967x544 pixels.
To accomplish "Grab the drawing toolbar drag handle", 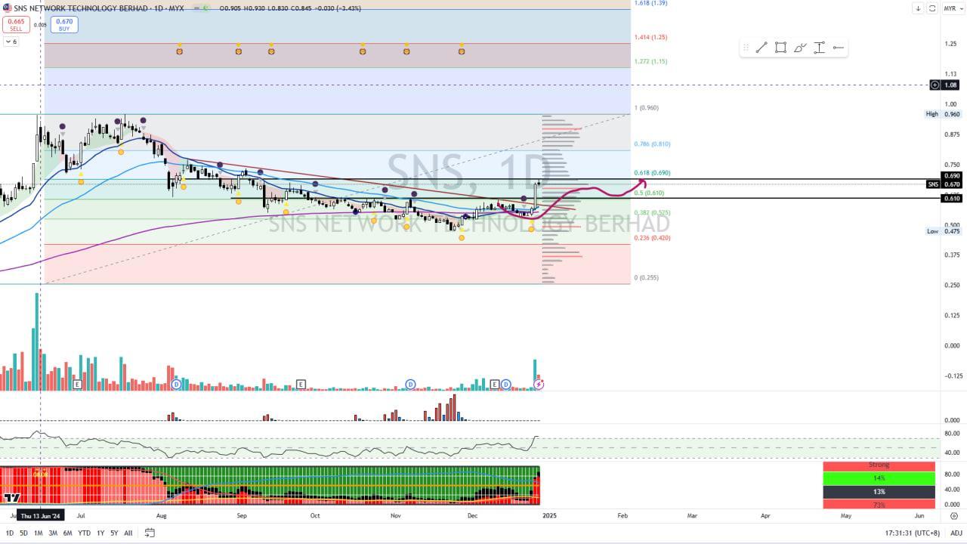I will [x=746, y=48].
